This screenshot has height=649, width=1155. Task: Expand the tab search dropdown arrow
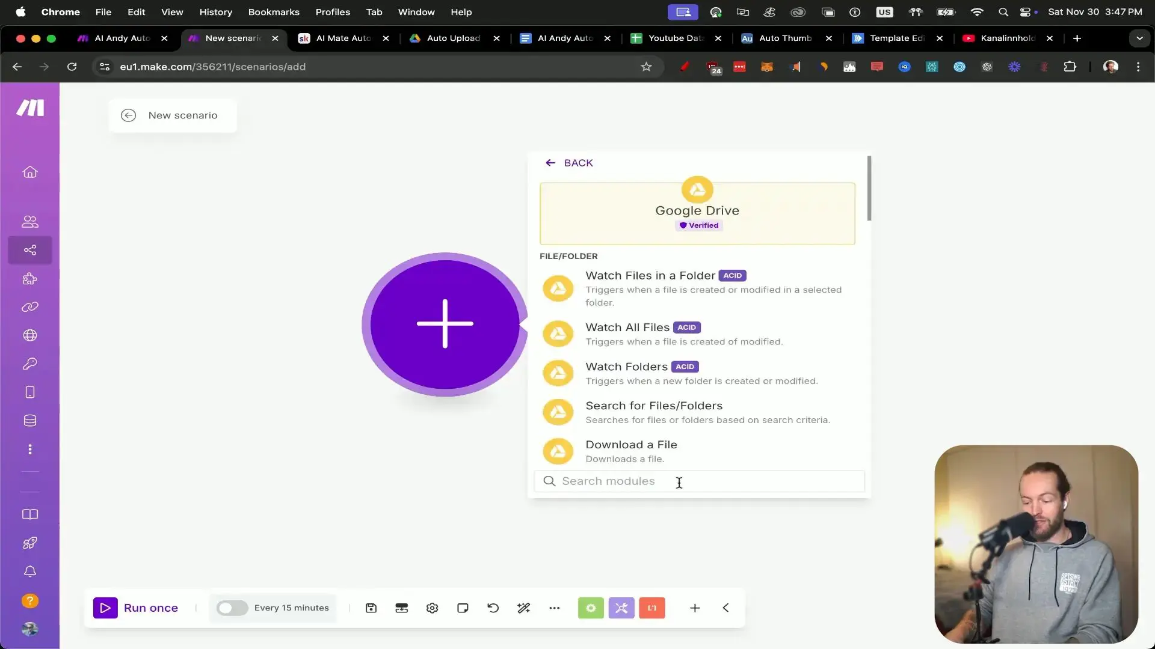coord(1139,38)
